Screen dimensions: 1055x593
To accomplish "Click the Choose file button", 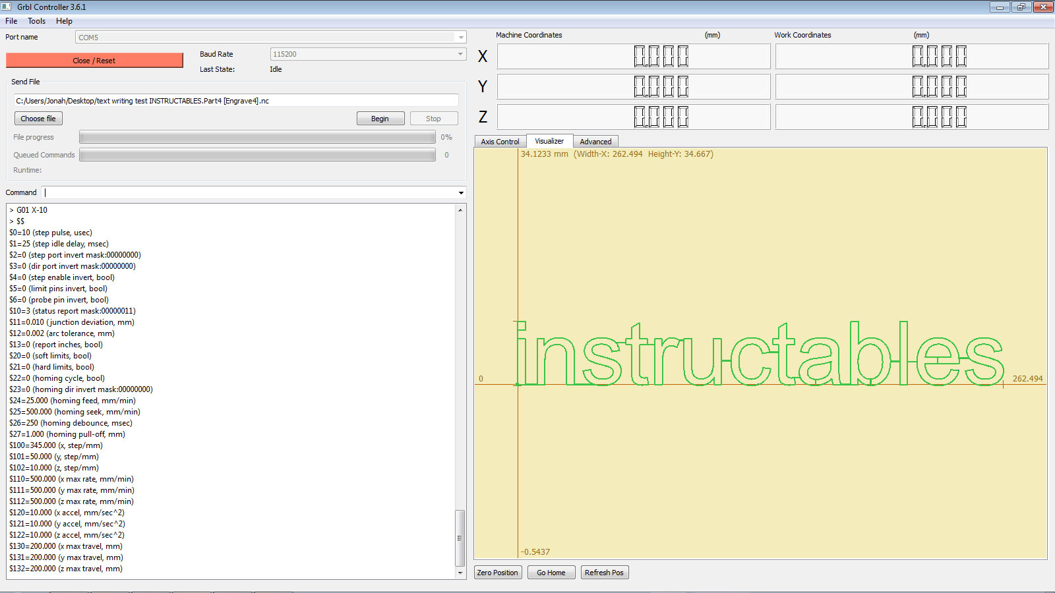I will point(38,119).
